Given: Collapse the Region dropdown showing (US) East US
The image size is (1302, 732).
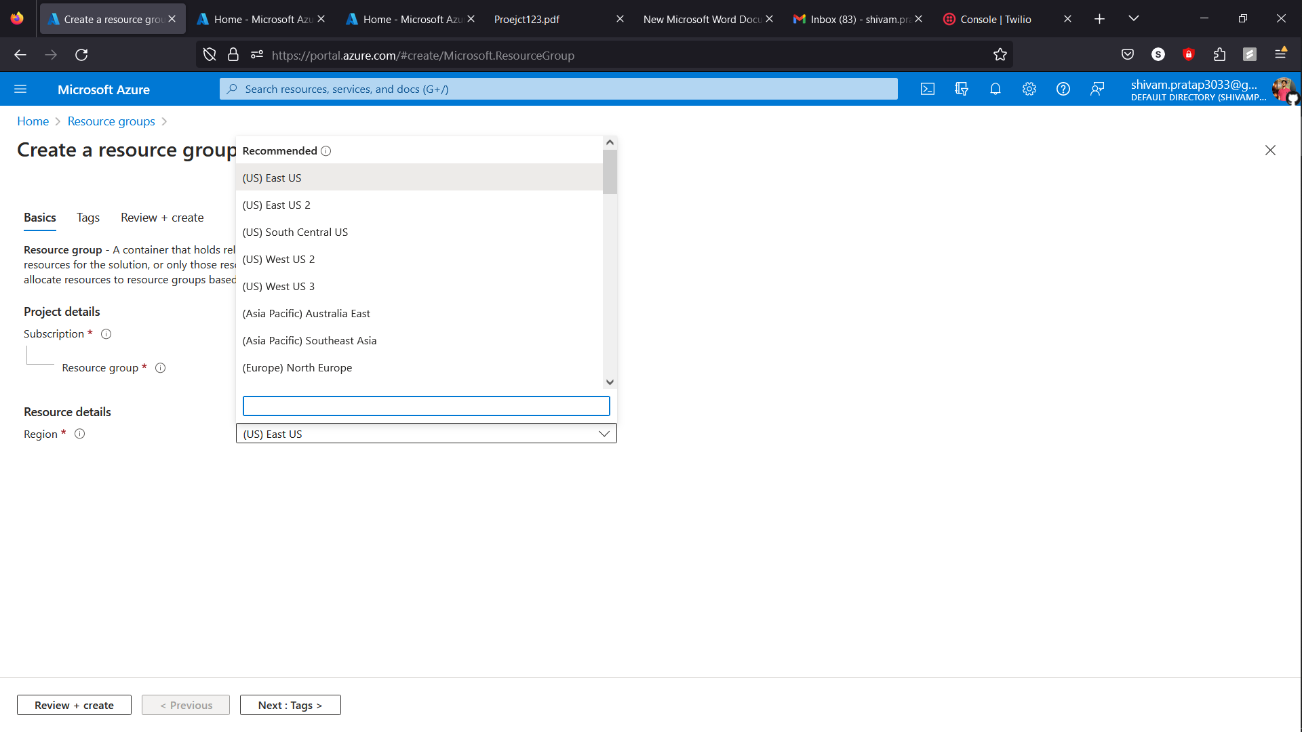Looking at the screenshot, I should (604, 433).
